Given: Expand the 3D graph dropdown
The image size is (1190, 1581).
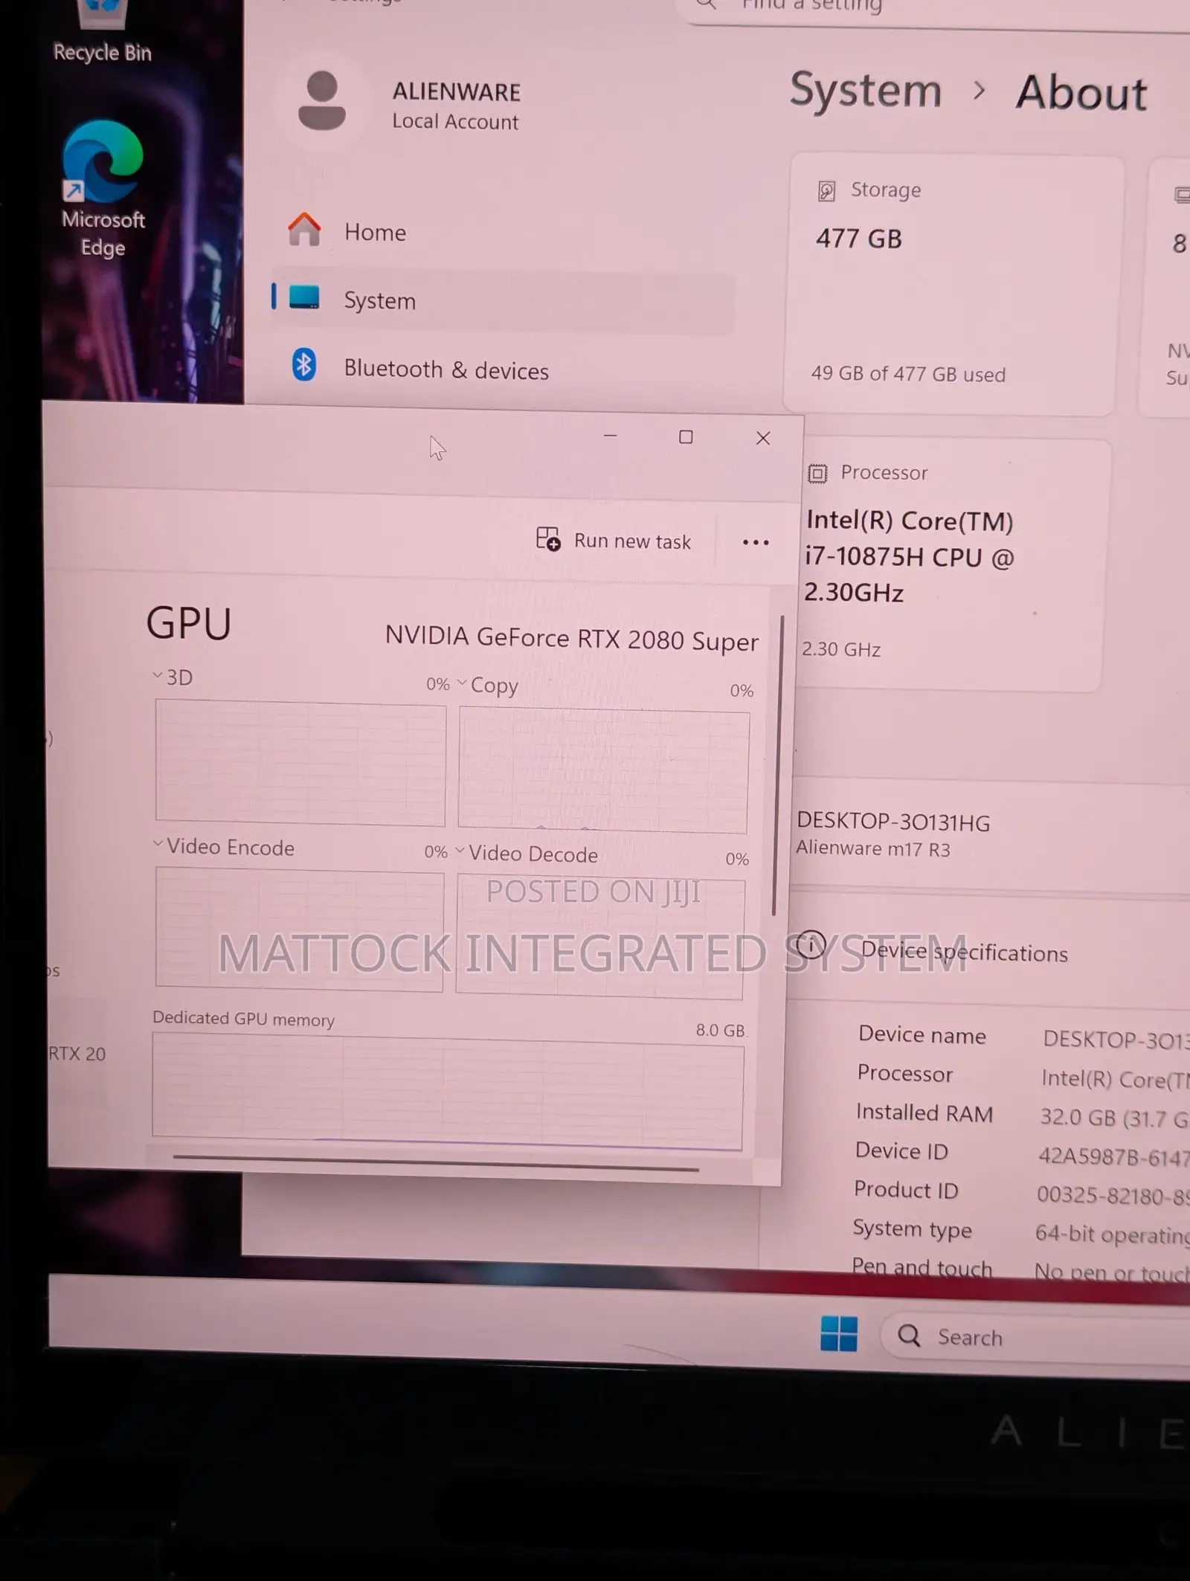Looking at the screenshot, I should [158, 675].
